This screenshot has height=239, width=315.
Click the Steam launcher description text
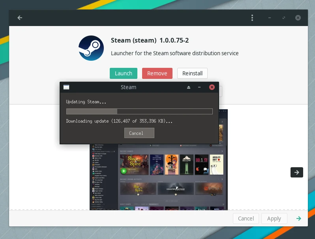(174, 53)
